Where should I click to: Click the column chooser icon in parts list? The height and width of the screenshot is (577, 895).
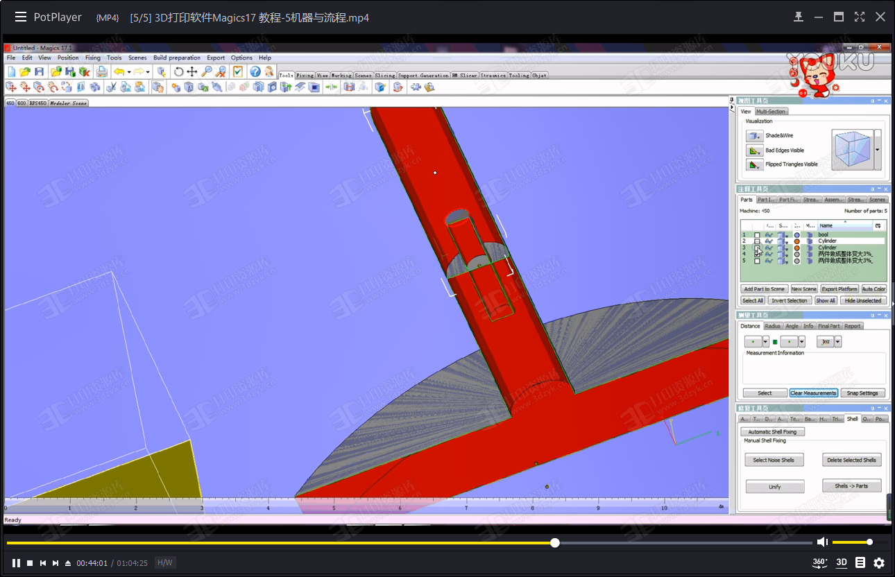click(x=878, y=225)
